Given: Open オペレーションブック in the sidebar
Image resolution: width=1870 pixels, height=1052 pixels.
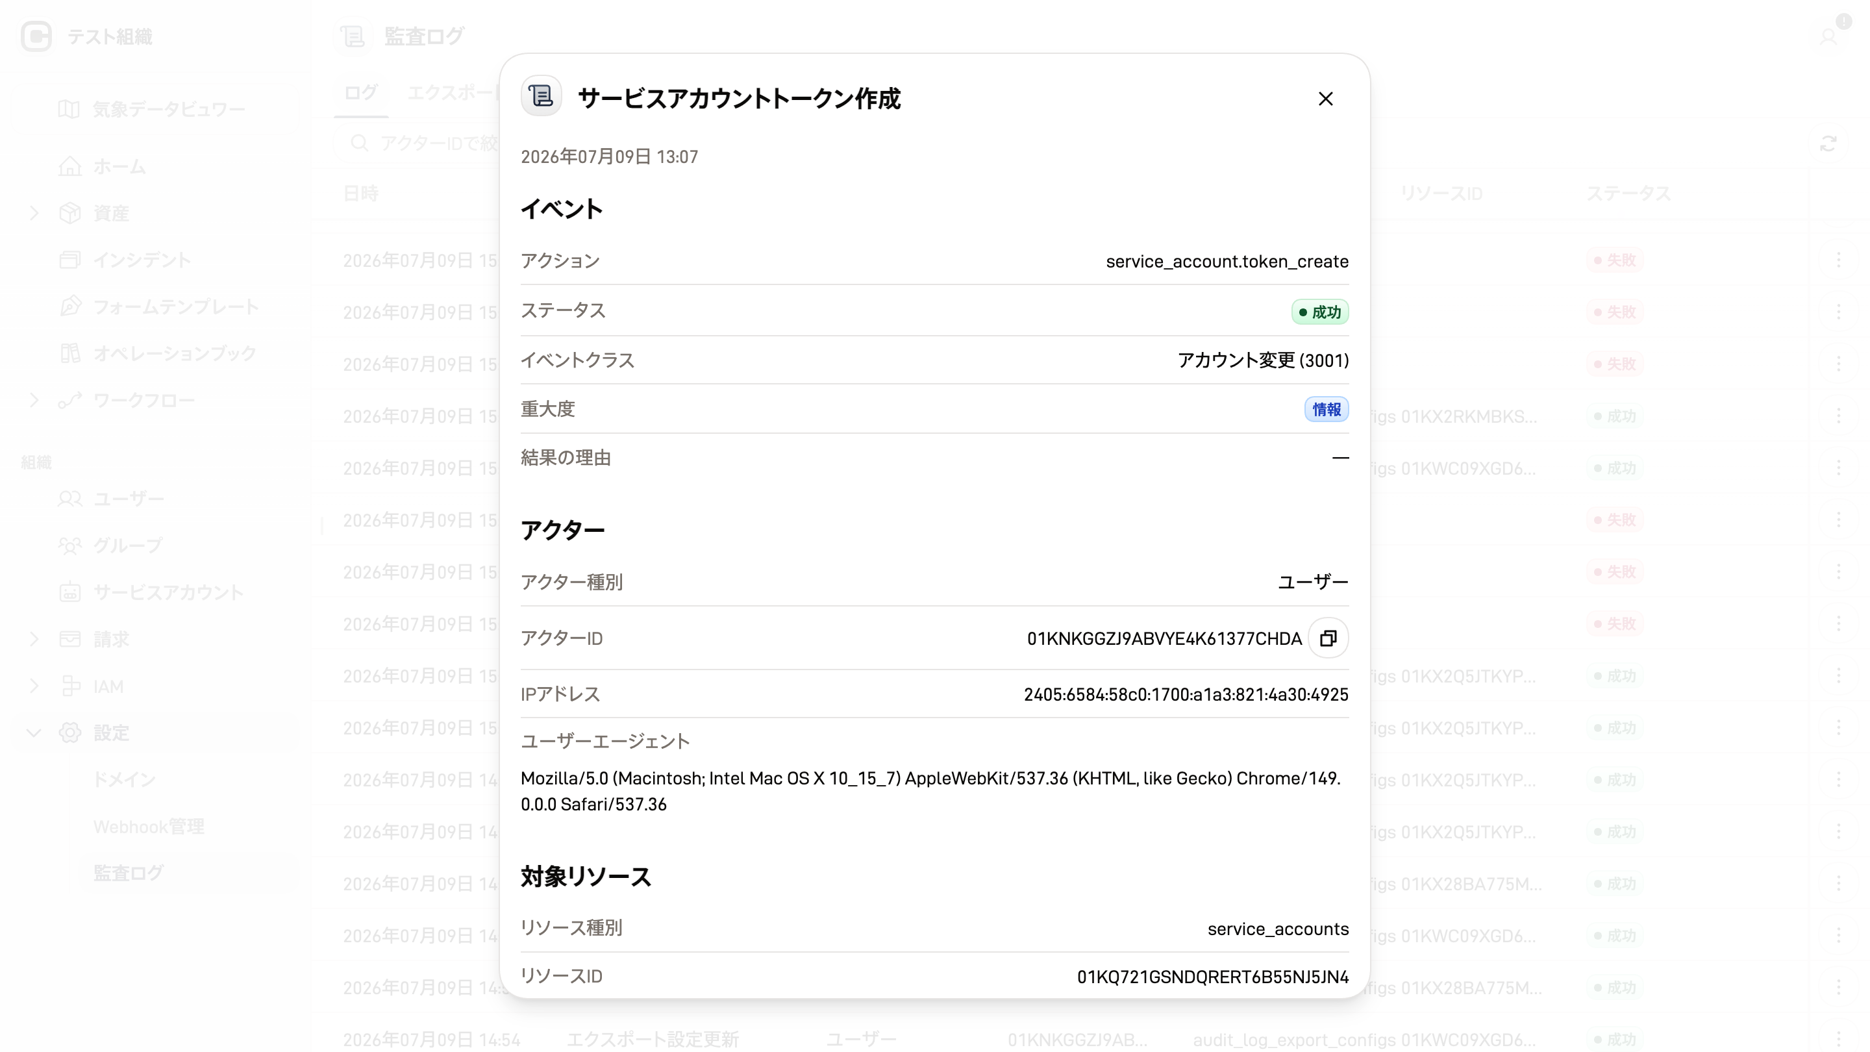Looking at the screenshot, I should pos(175,353).
